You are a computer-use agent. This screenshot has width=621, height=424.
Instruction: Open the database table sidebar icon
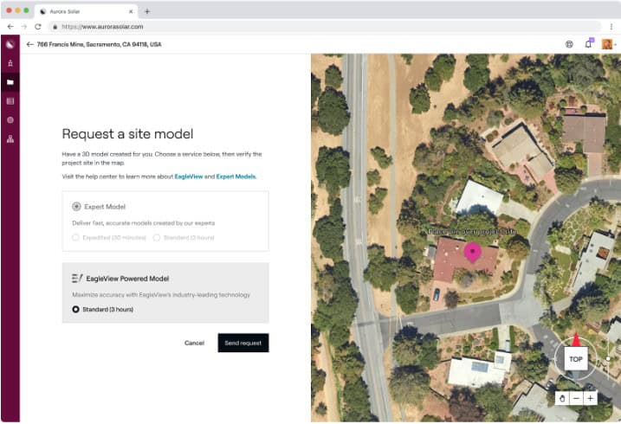click(x=10, y=101)
